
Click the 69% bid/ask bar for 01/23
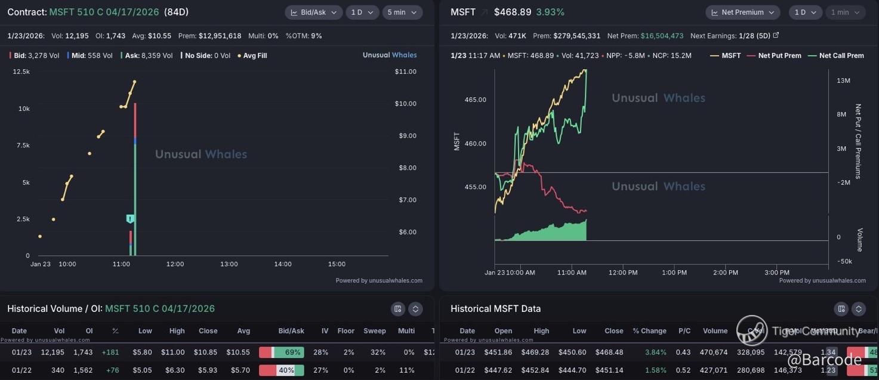tap(282, 353)
